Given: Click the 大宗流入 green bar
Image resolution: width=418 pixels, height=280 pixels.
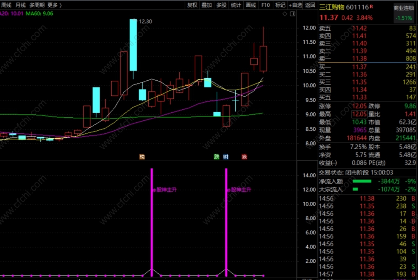Looking at the screenshot, I should pyautogui.click(x=355, y=189).
